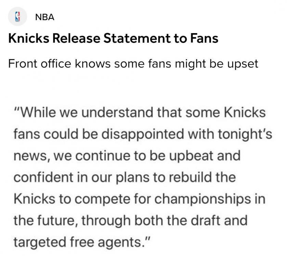Click the line starting news, we continue
The height and width of the screenshot is (256, 287).
tap(127, 156)
